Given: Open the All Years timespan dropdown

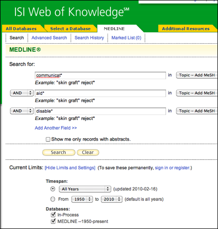Looking at the screenshot, I should tap(85, 189).
